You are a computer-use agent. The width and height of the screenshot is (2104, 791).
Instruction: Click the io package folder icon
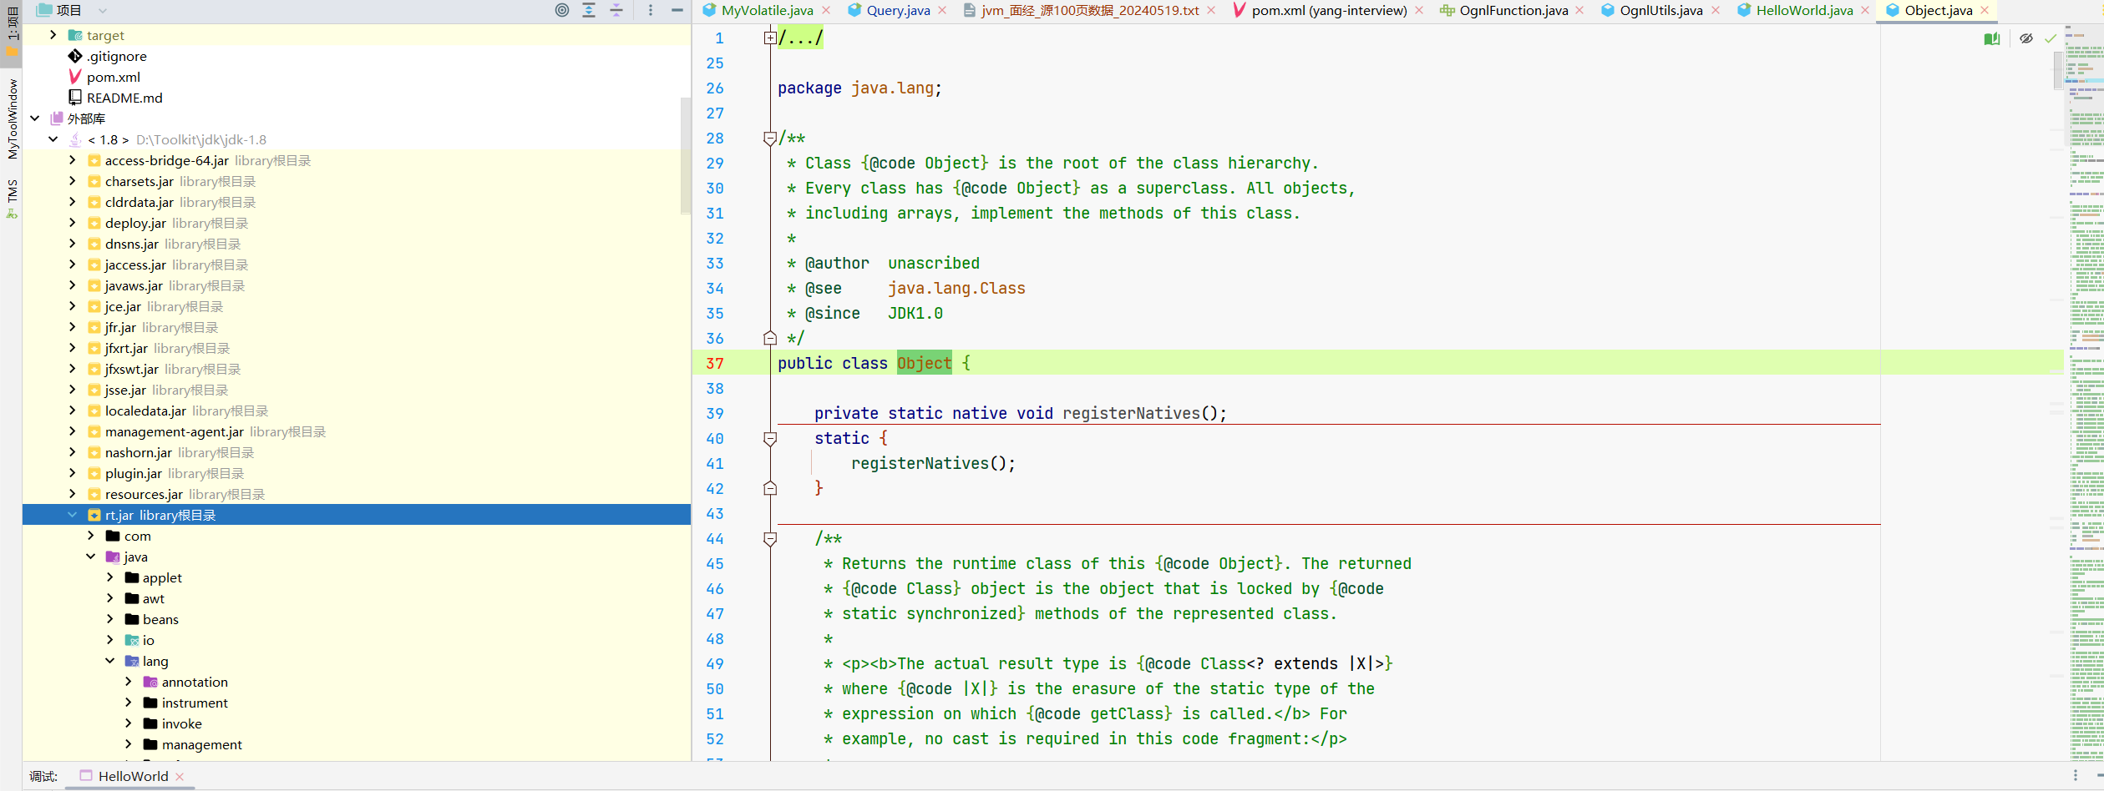coord(132,640)
